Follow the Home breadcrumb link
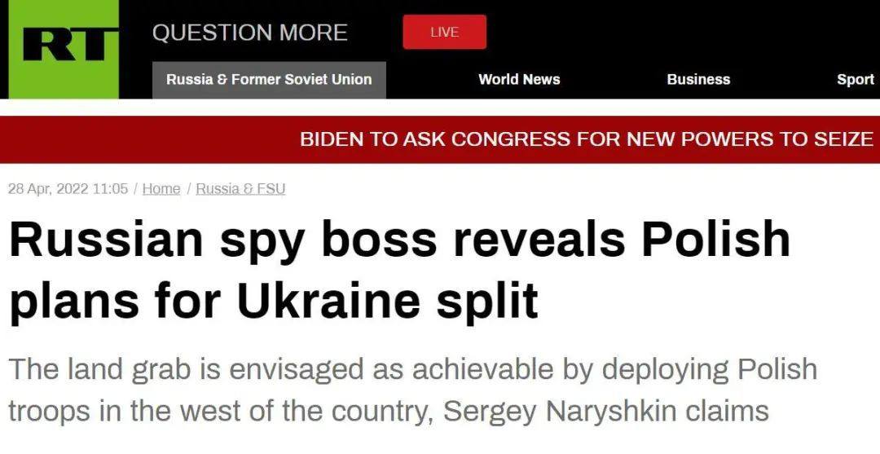 point(161,189)
